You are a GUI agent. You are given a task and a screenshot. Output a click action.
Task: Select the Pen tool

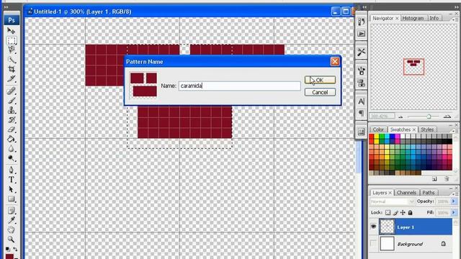coord(12,170)
